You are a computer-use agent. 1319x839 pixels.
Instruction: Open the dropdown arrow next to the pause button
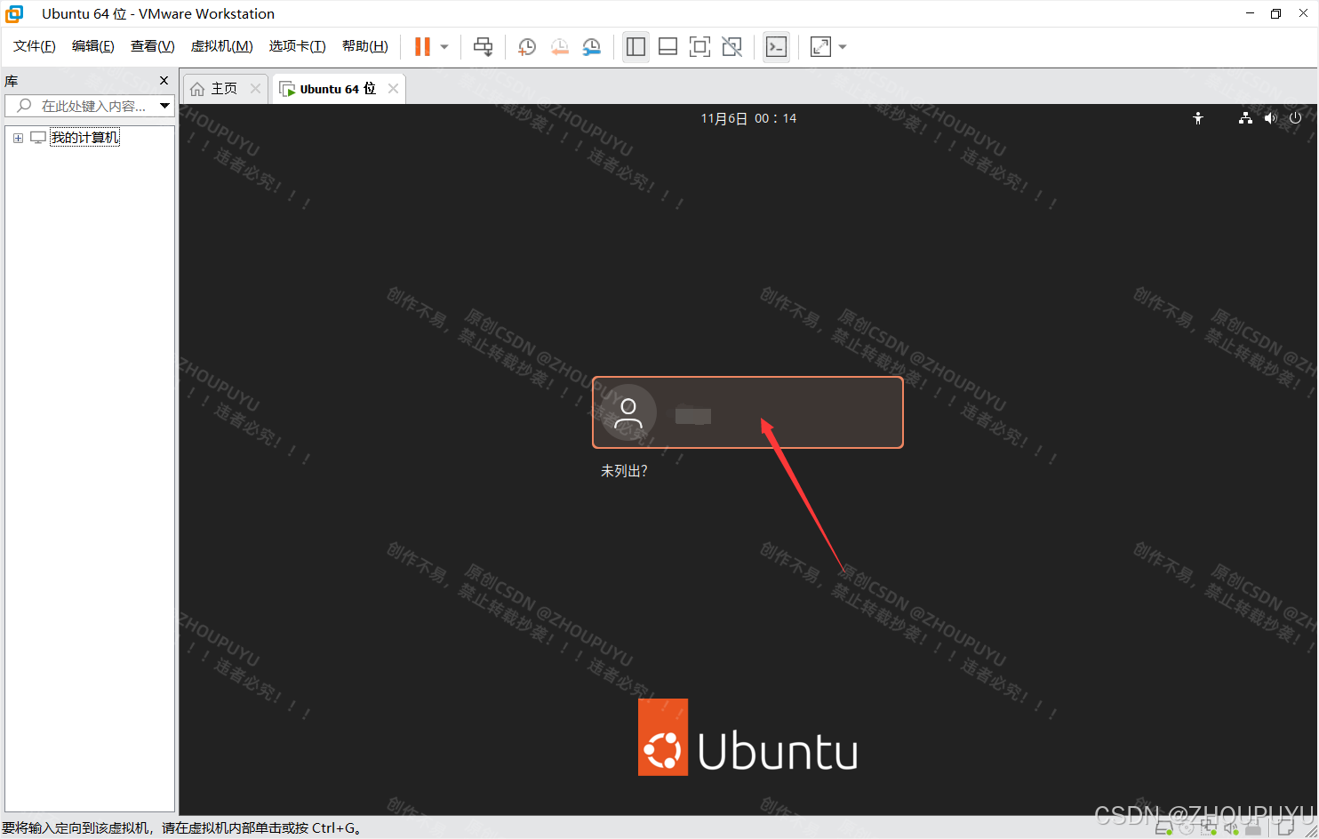(444, 47)
